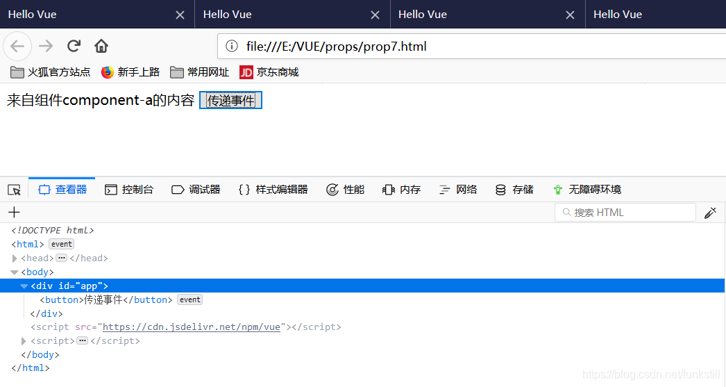Open the 性能 performance panel
This screenshot has height=387, width=726.
pyautogui.click(x=346, y=189)
